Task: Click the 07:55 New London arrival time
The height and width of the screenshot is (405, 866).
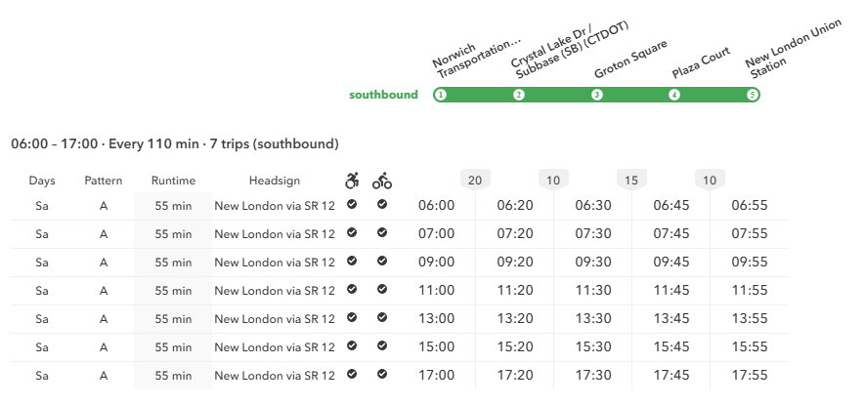Action: [x=750, y=233]
